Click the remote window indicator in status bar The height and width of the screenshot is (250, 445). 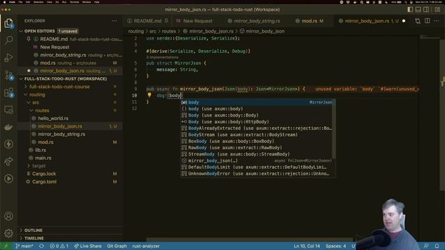click(x=6, y=246)
